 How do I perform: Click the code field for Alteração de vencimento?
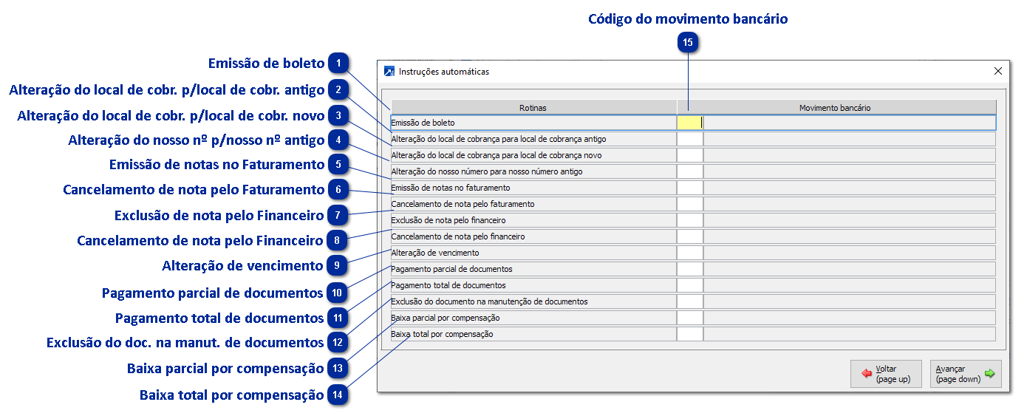(x=690, y=253)
